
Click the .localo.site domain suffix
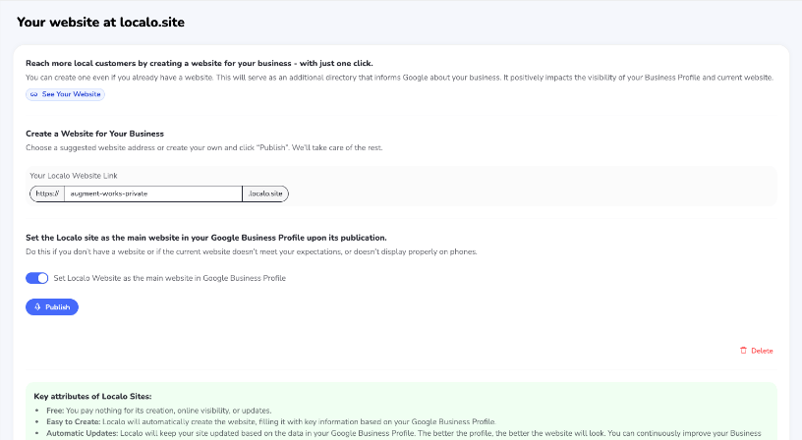pos(265,194)
